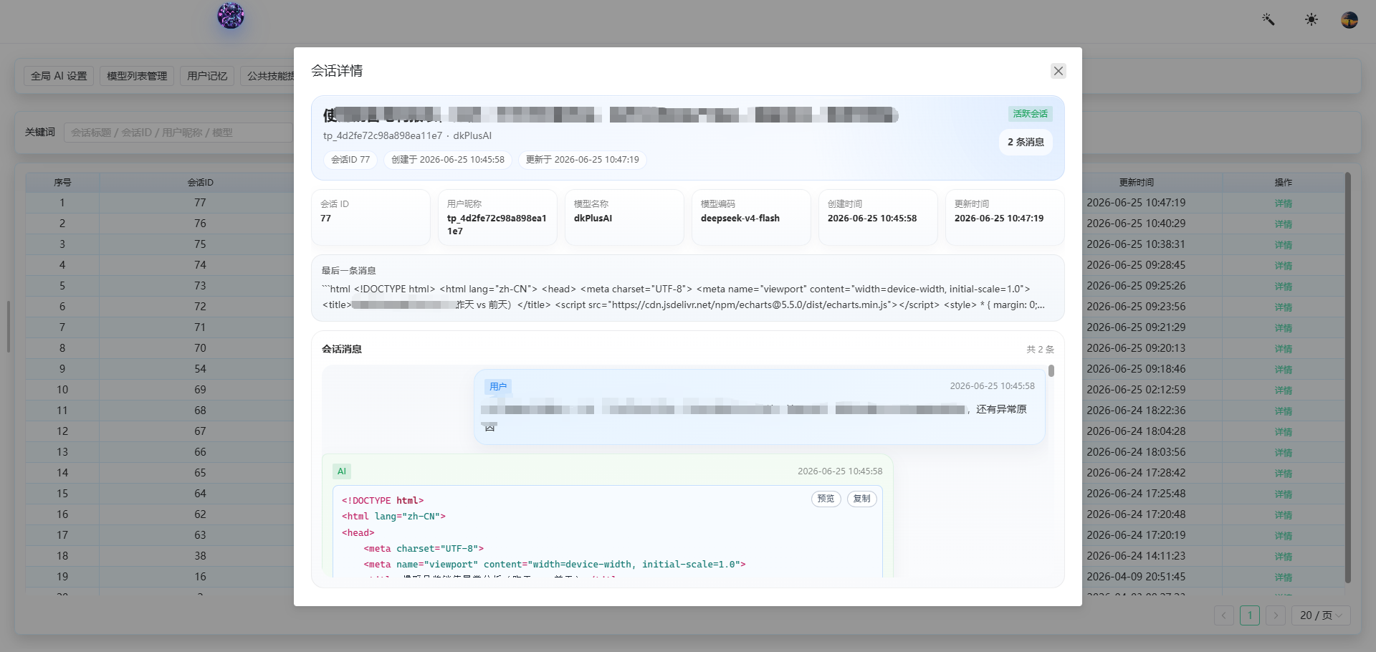Open the 用户记忆 tab
The image size is (1376, 652).
tap(207, 76)
